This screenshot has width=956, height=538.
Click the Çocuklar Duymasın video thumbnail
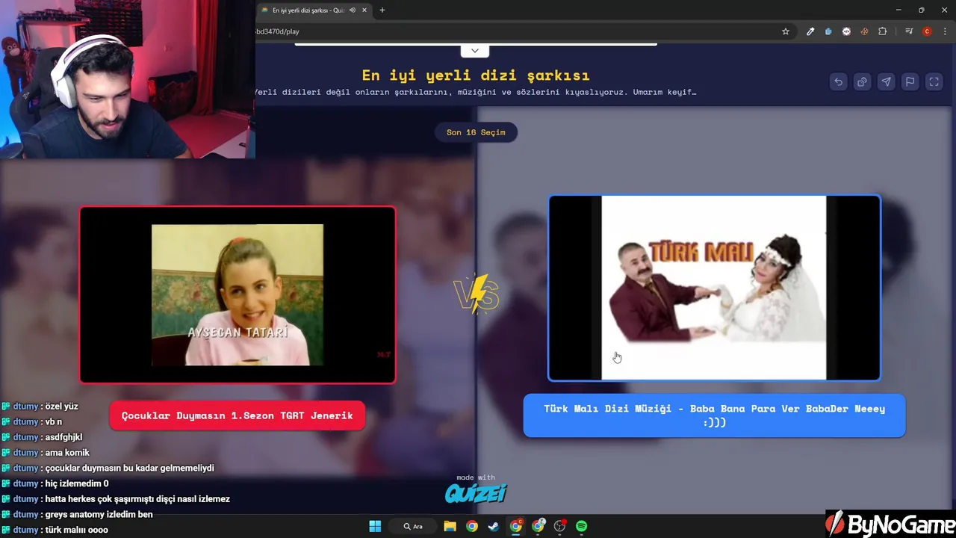click(238, 295)
